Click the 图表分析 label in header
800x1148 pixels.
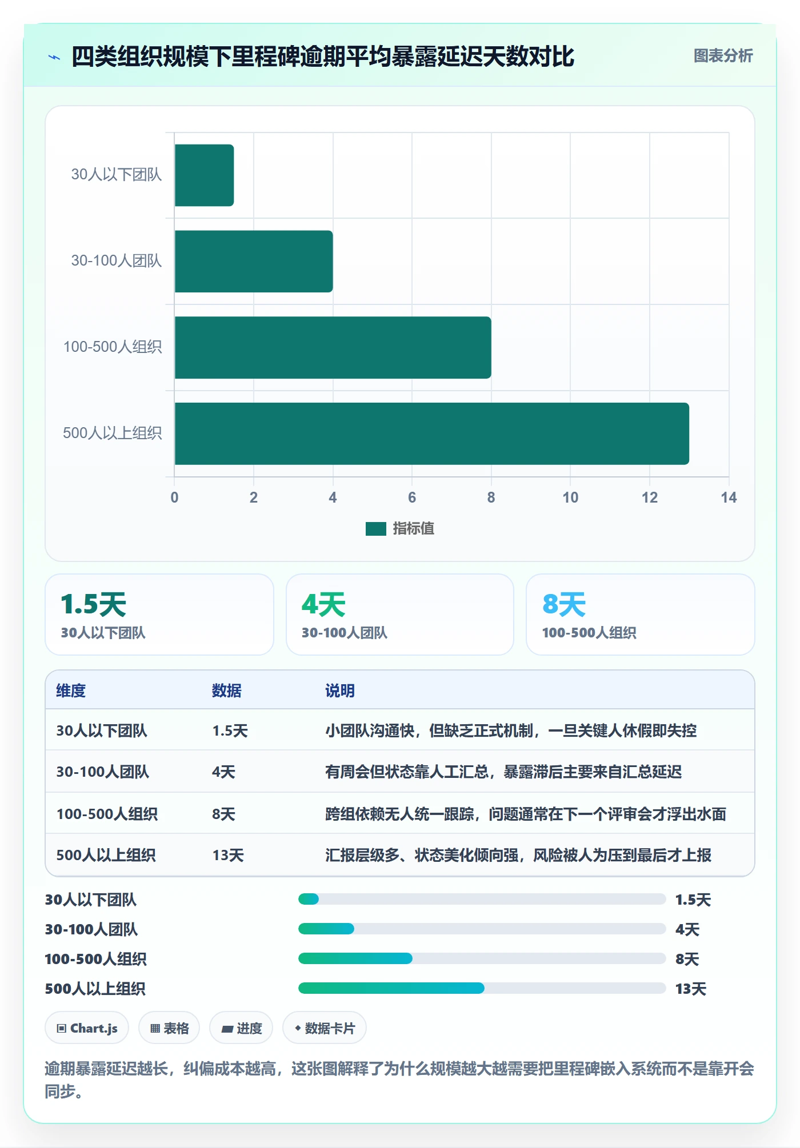723,56
